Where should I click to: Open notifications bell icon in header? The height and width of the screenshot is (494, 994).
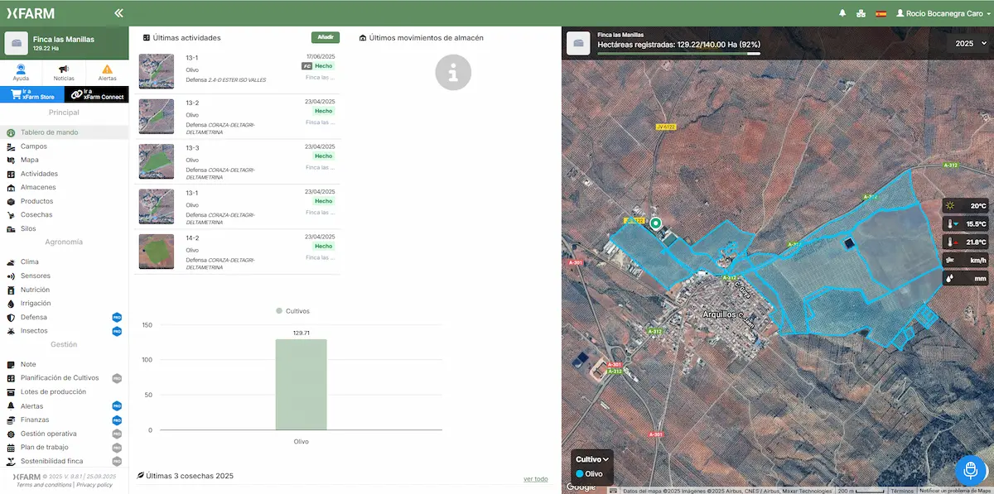click(x=842, y=13)
